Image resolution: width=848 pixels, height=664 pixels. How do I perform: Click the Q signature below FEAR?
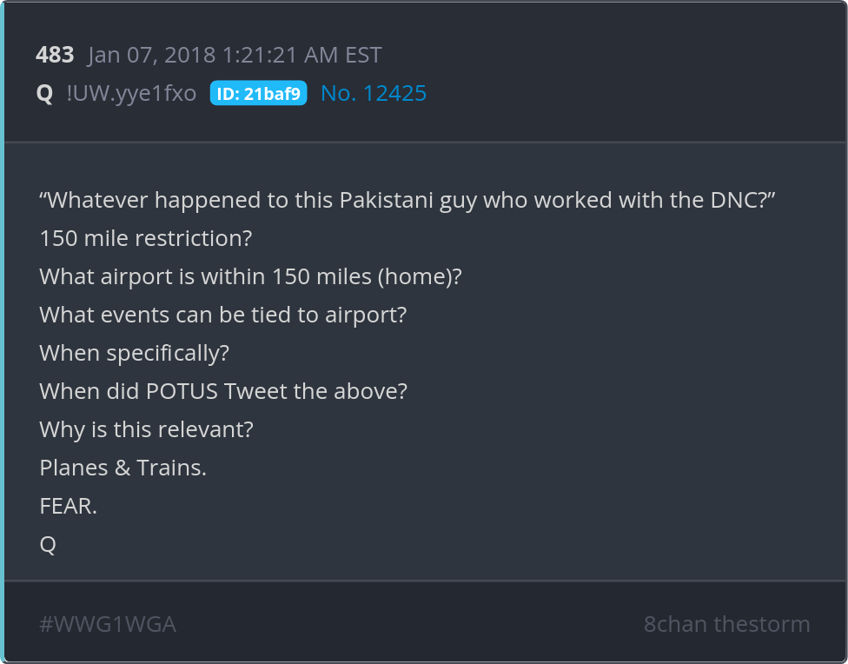pyautogui.click(x=48, y=544)
